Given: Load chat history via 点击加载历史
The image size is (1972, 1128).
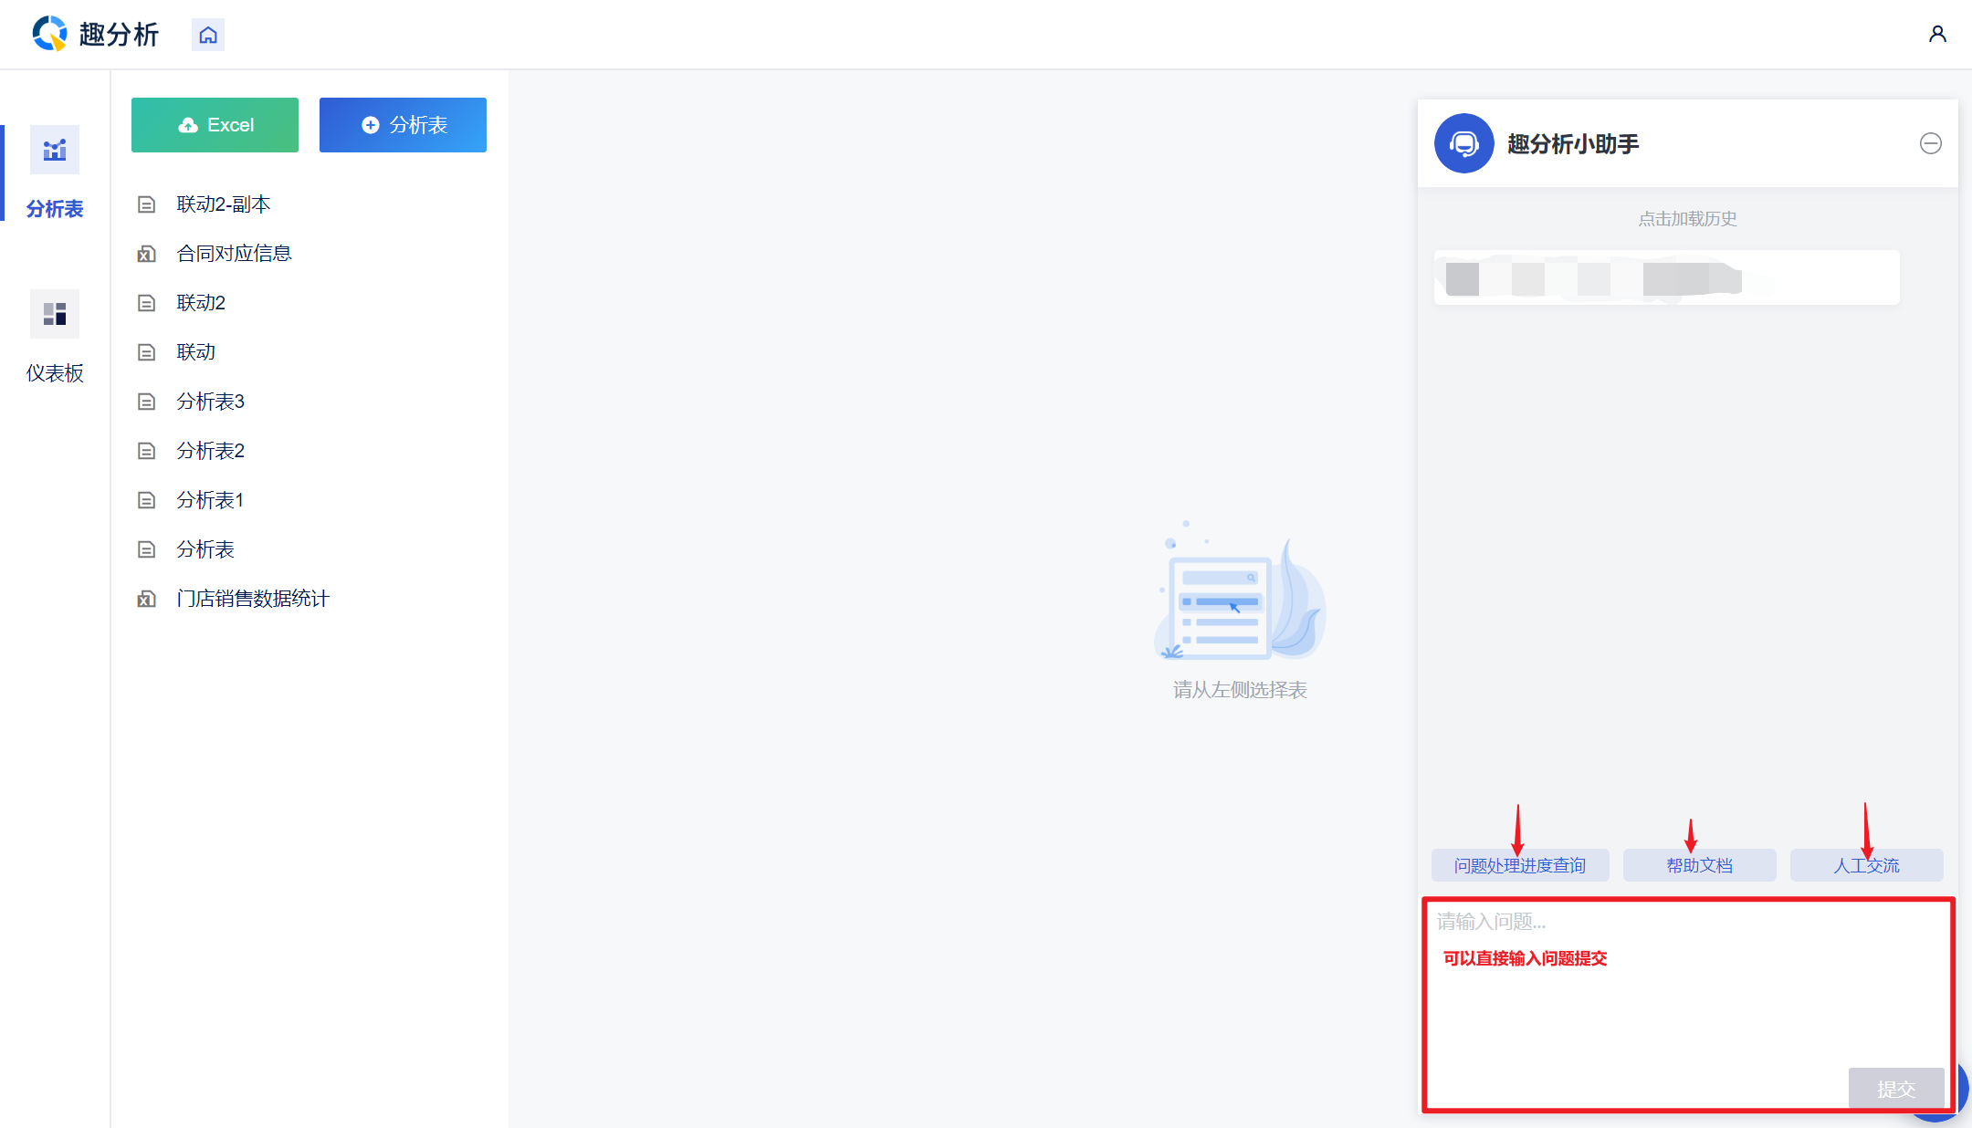Looking at the screenshot, I should (x=1687, y=219).
